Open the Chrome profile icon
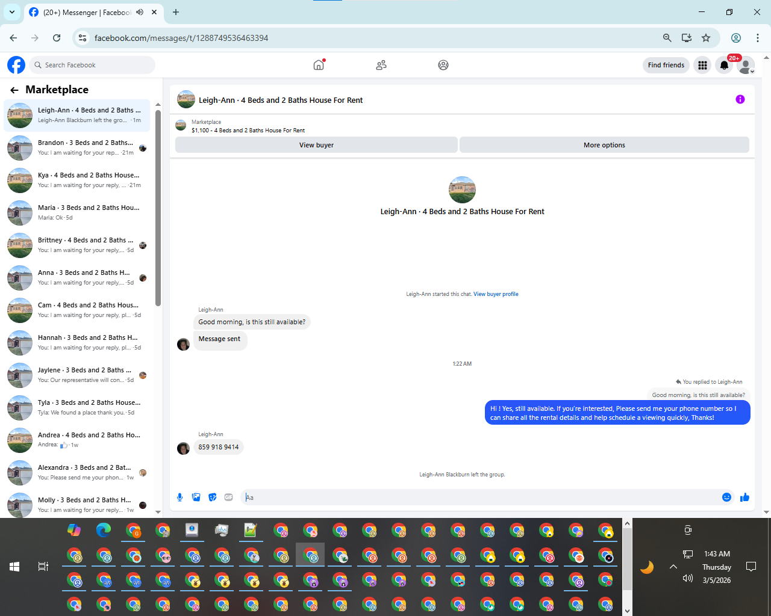771x616 pixels. click(736, 38)
